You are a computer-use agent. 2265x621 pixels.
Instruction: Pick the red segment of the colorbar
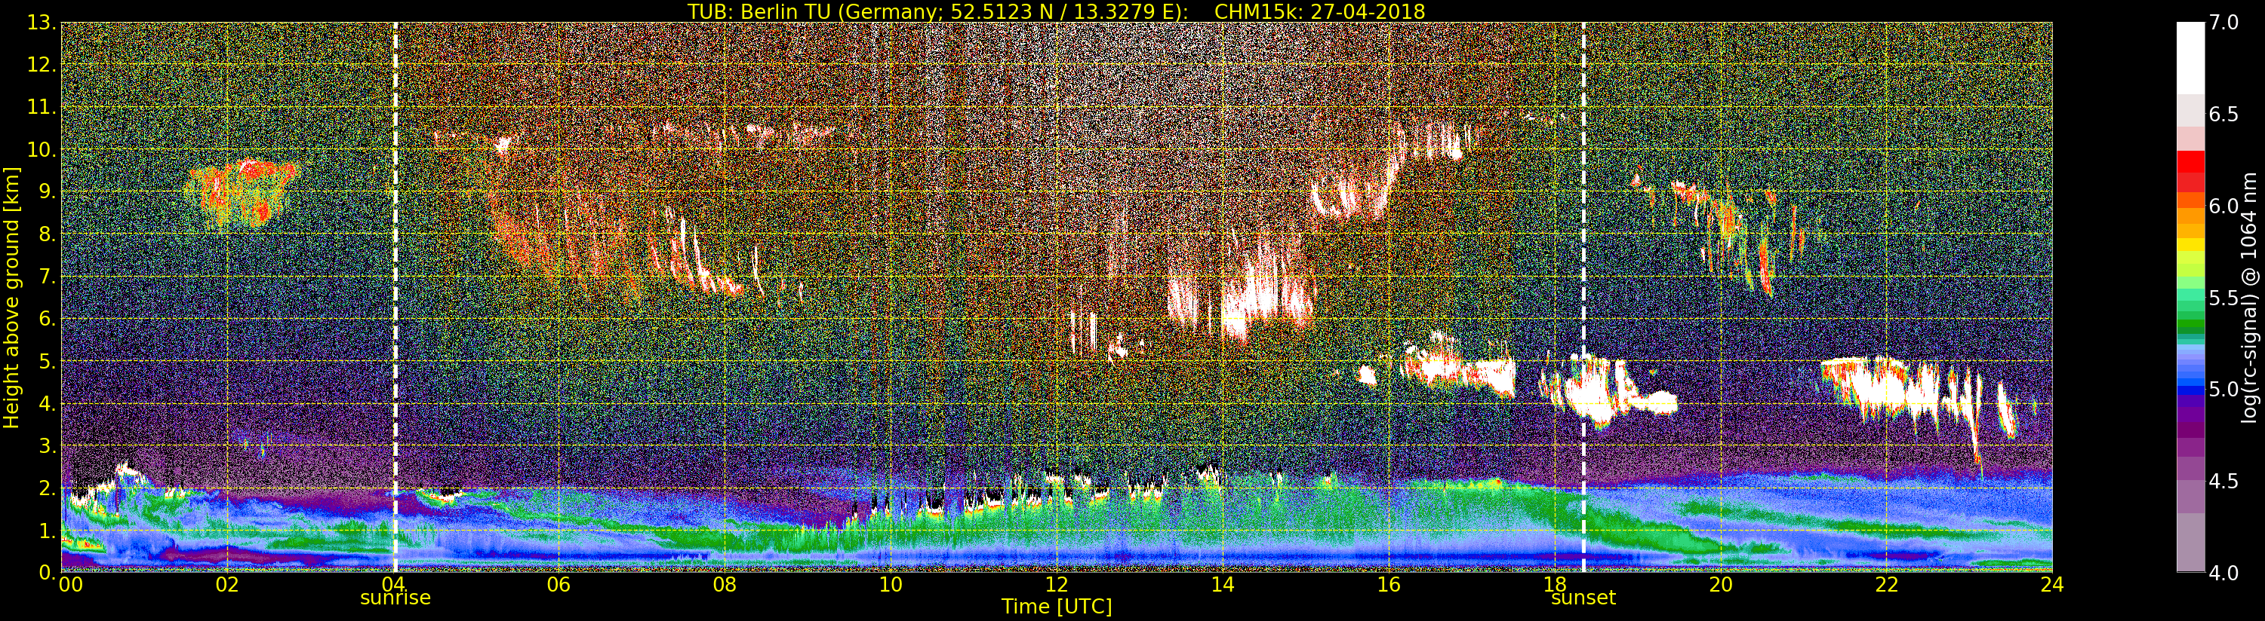click(2190, 161)
